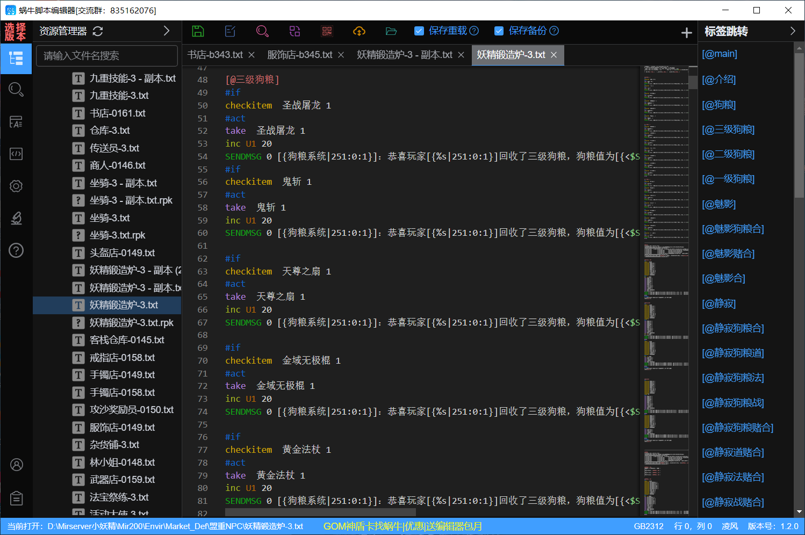The image size is (805, 535).
Task: Click the 选择版本 version selector
Action: [16, 32]
